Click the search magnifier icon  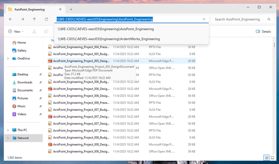[x=269, y=19]
